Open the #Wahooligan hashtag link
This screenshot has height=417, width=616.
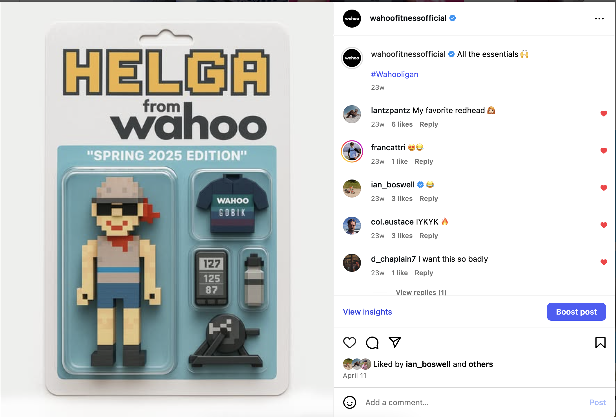[x=395, y=74]
